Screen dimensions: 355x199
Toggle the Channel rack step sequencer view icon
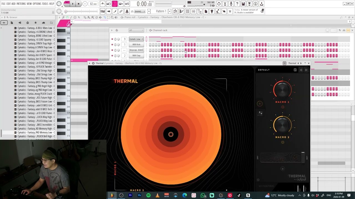pyautogui.click(x=348, y=30)
